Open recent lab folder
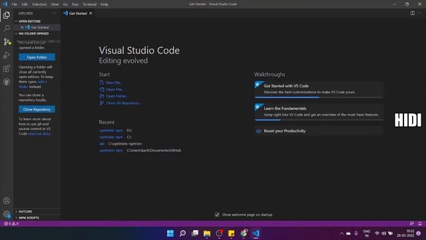 coord(102,144)
